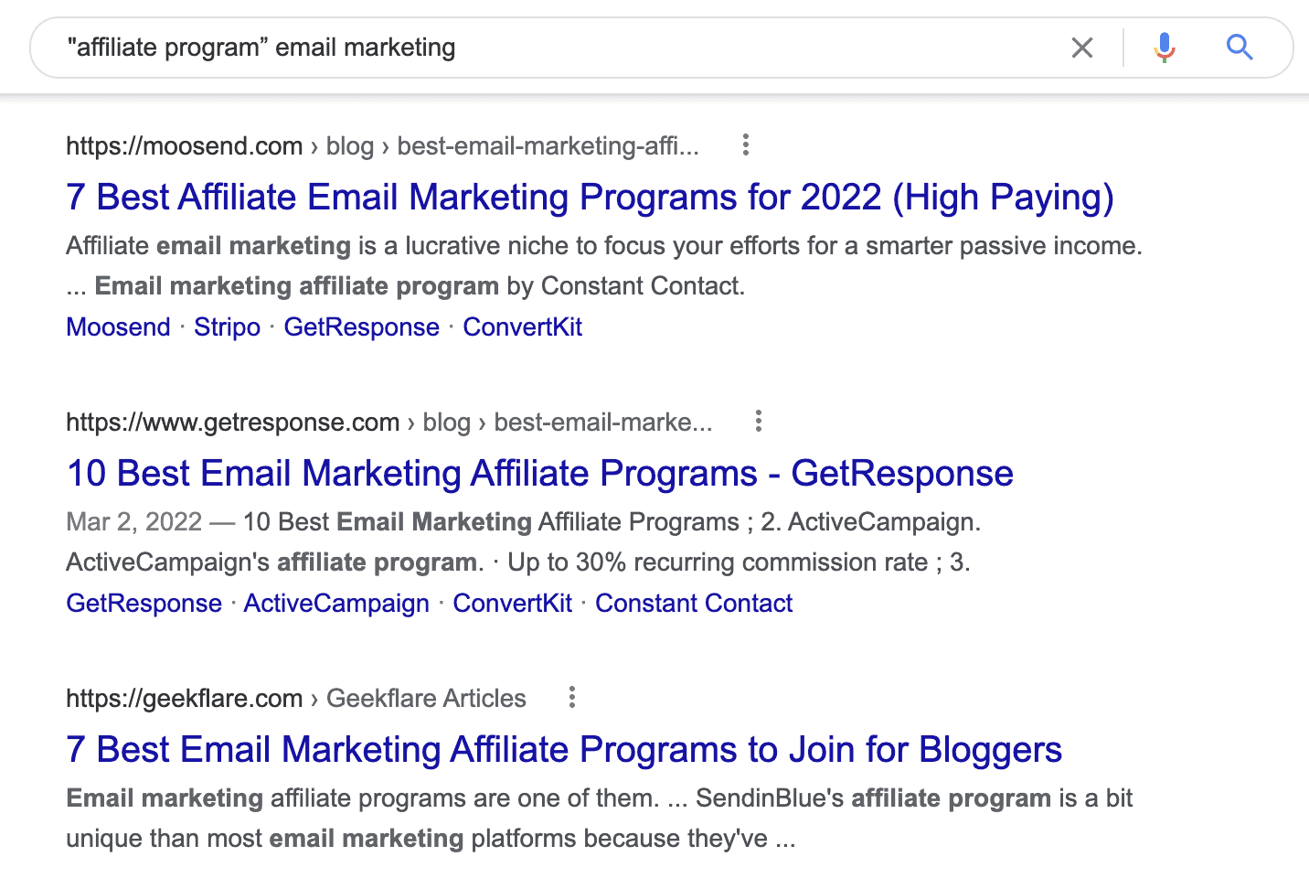Click the blue magnifying glass search icon
Image resolution: width=1309 pixels, height=878 pixels.
[1239, 48]
